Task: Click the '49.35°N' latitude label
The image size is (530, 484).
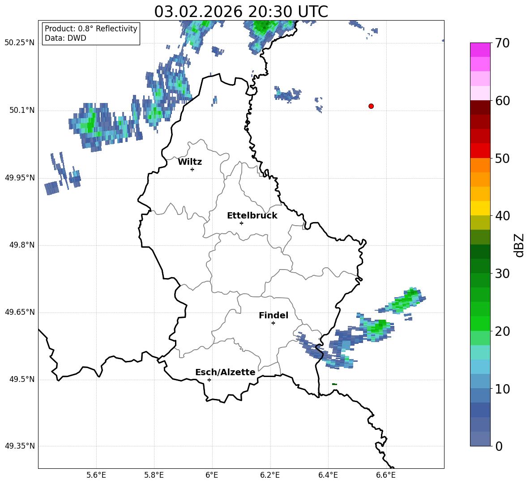Action: pos(19,446)
